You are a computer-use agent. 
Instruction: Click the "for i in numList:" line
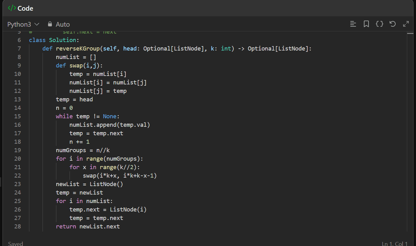85,201
